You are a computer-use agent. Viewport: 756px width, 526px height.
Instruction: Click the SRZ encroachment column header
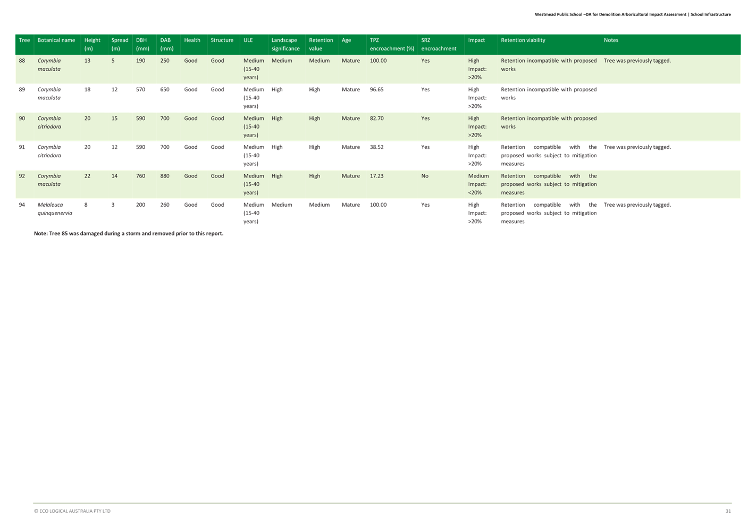(x=439, y=44)
